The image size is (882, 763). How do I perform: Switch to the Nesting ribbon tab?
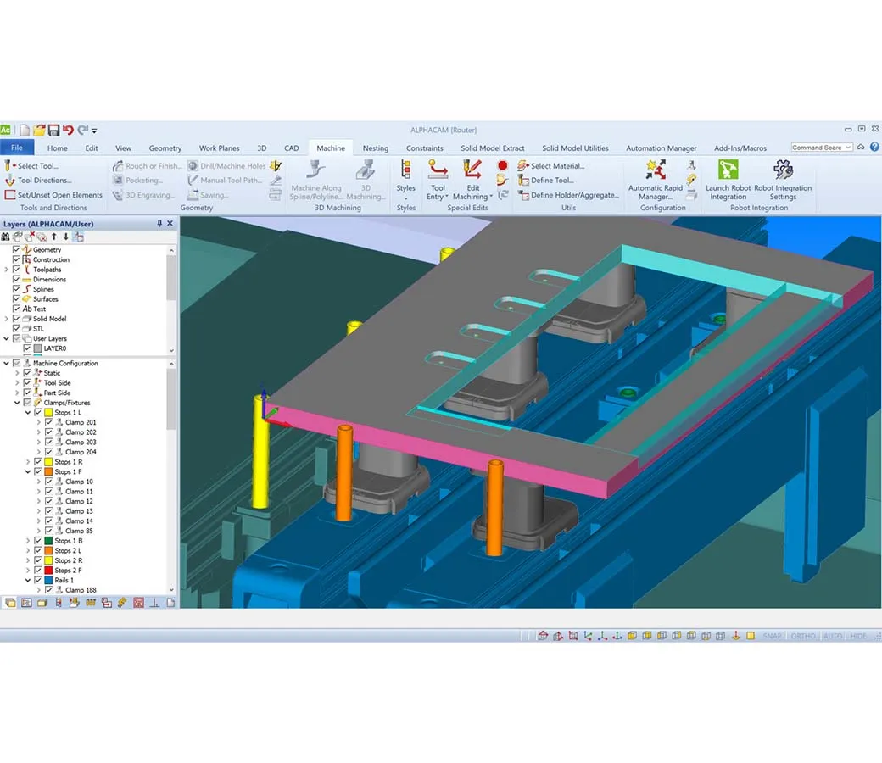coord(375,148)
